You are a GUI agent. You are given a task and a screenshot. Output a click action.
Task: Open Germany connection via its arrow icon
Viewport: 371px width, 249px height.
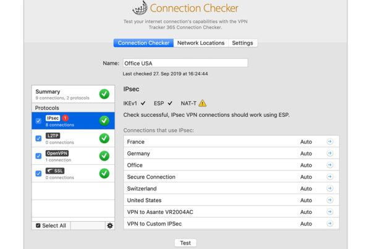330,153
